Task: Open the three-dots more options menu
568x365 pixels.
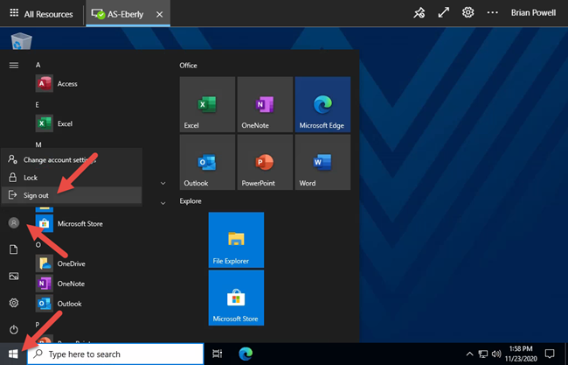Action: (x=492, y=13)
